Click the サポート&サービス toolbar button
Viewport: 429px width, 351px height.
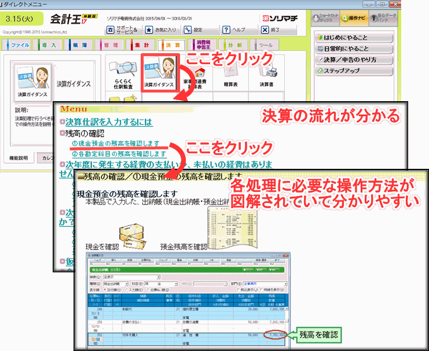122,29
